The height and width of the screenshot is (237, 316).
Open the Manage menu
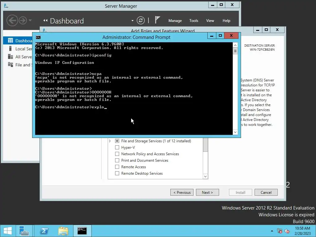(x=175, y=21)
